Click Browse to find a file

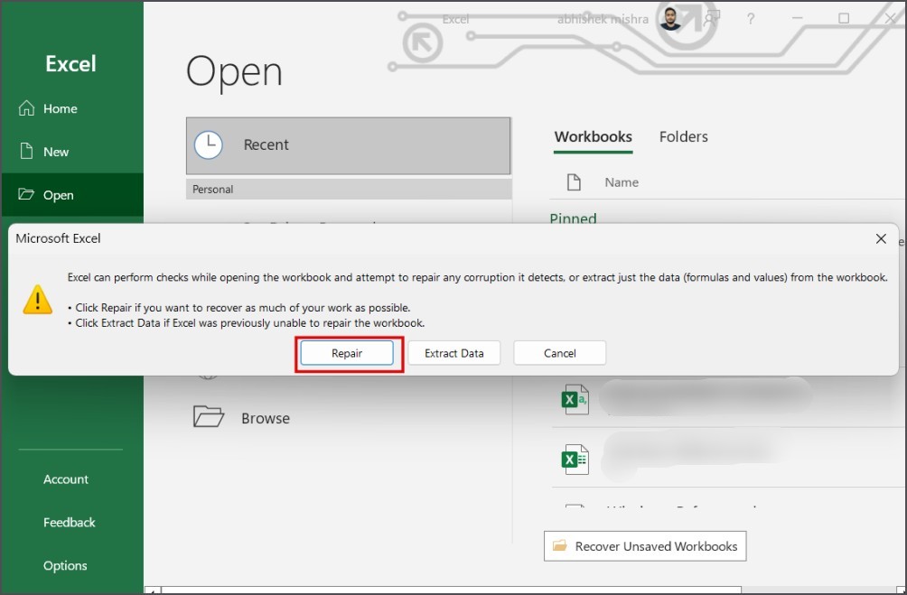(x=266, y=418)
